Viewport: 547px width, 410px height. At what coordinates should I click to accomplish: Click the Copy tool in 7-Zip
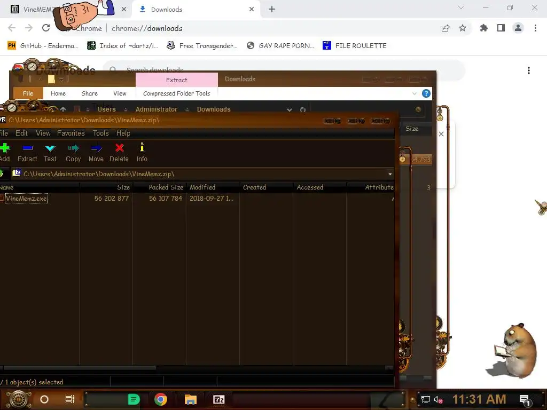tap(73, 152)
